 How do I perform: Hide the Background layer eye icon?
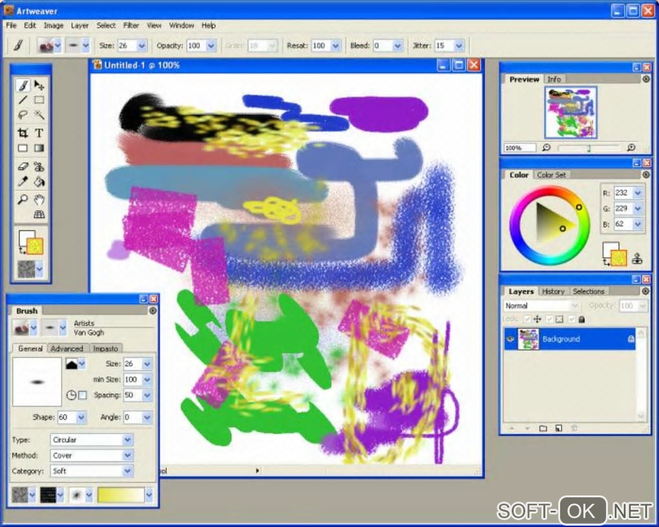(x=510, y=339)
